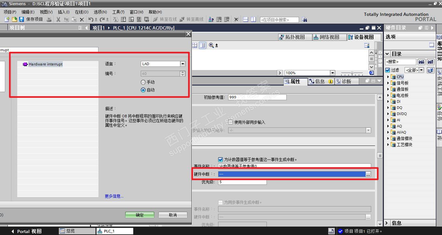Click the PLC_1 taskbar button

click(114, 231)
